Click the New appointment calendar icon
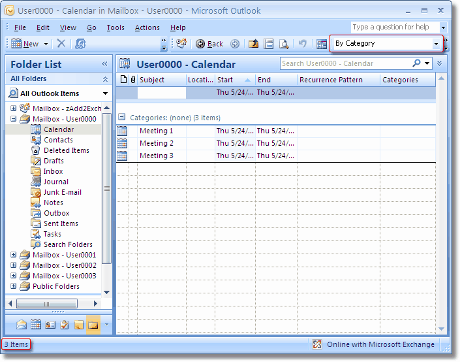This screenshot has width=460, height=362. 16,44
